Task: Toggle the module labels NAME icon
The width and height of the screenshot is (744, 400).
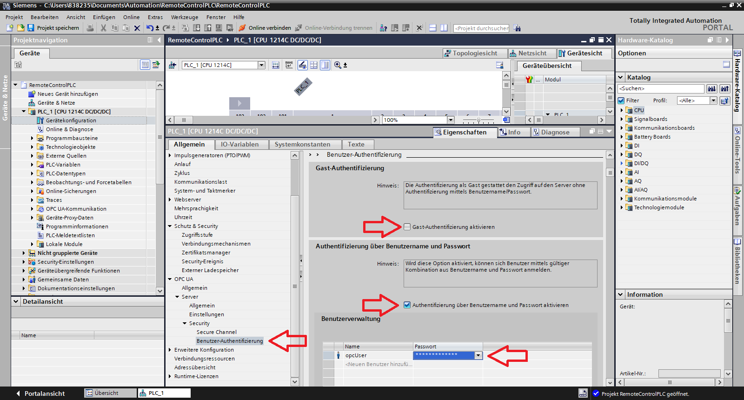Action: coord(289,65)
